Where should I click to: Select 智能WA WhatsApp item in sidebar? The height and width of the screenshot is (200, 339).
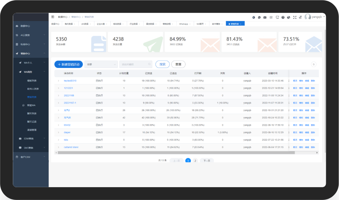(x=31, y=105)
